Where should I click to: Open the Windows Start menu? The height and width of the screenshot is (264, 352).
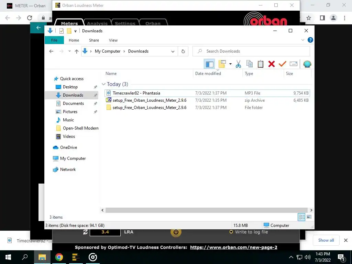[8, 257]
